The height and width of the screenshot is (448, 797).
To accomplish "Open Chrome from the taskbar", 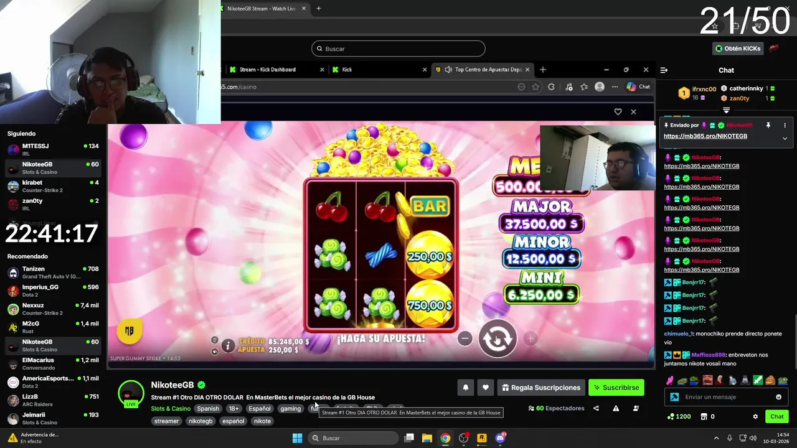I will (445, 438).
